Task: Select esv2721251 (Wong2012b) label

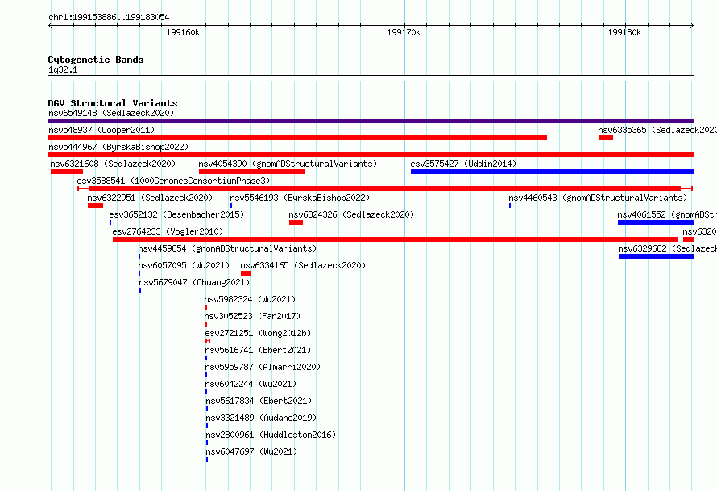Action: tap(258, 333)
